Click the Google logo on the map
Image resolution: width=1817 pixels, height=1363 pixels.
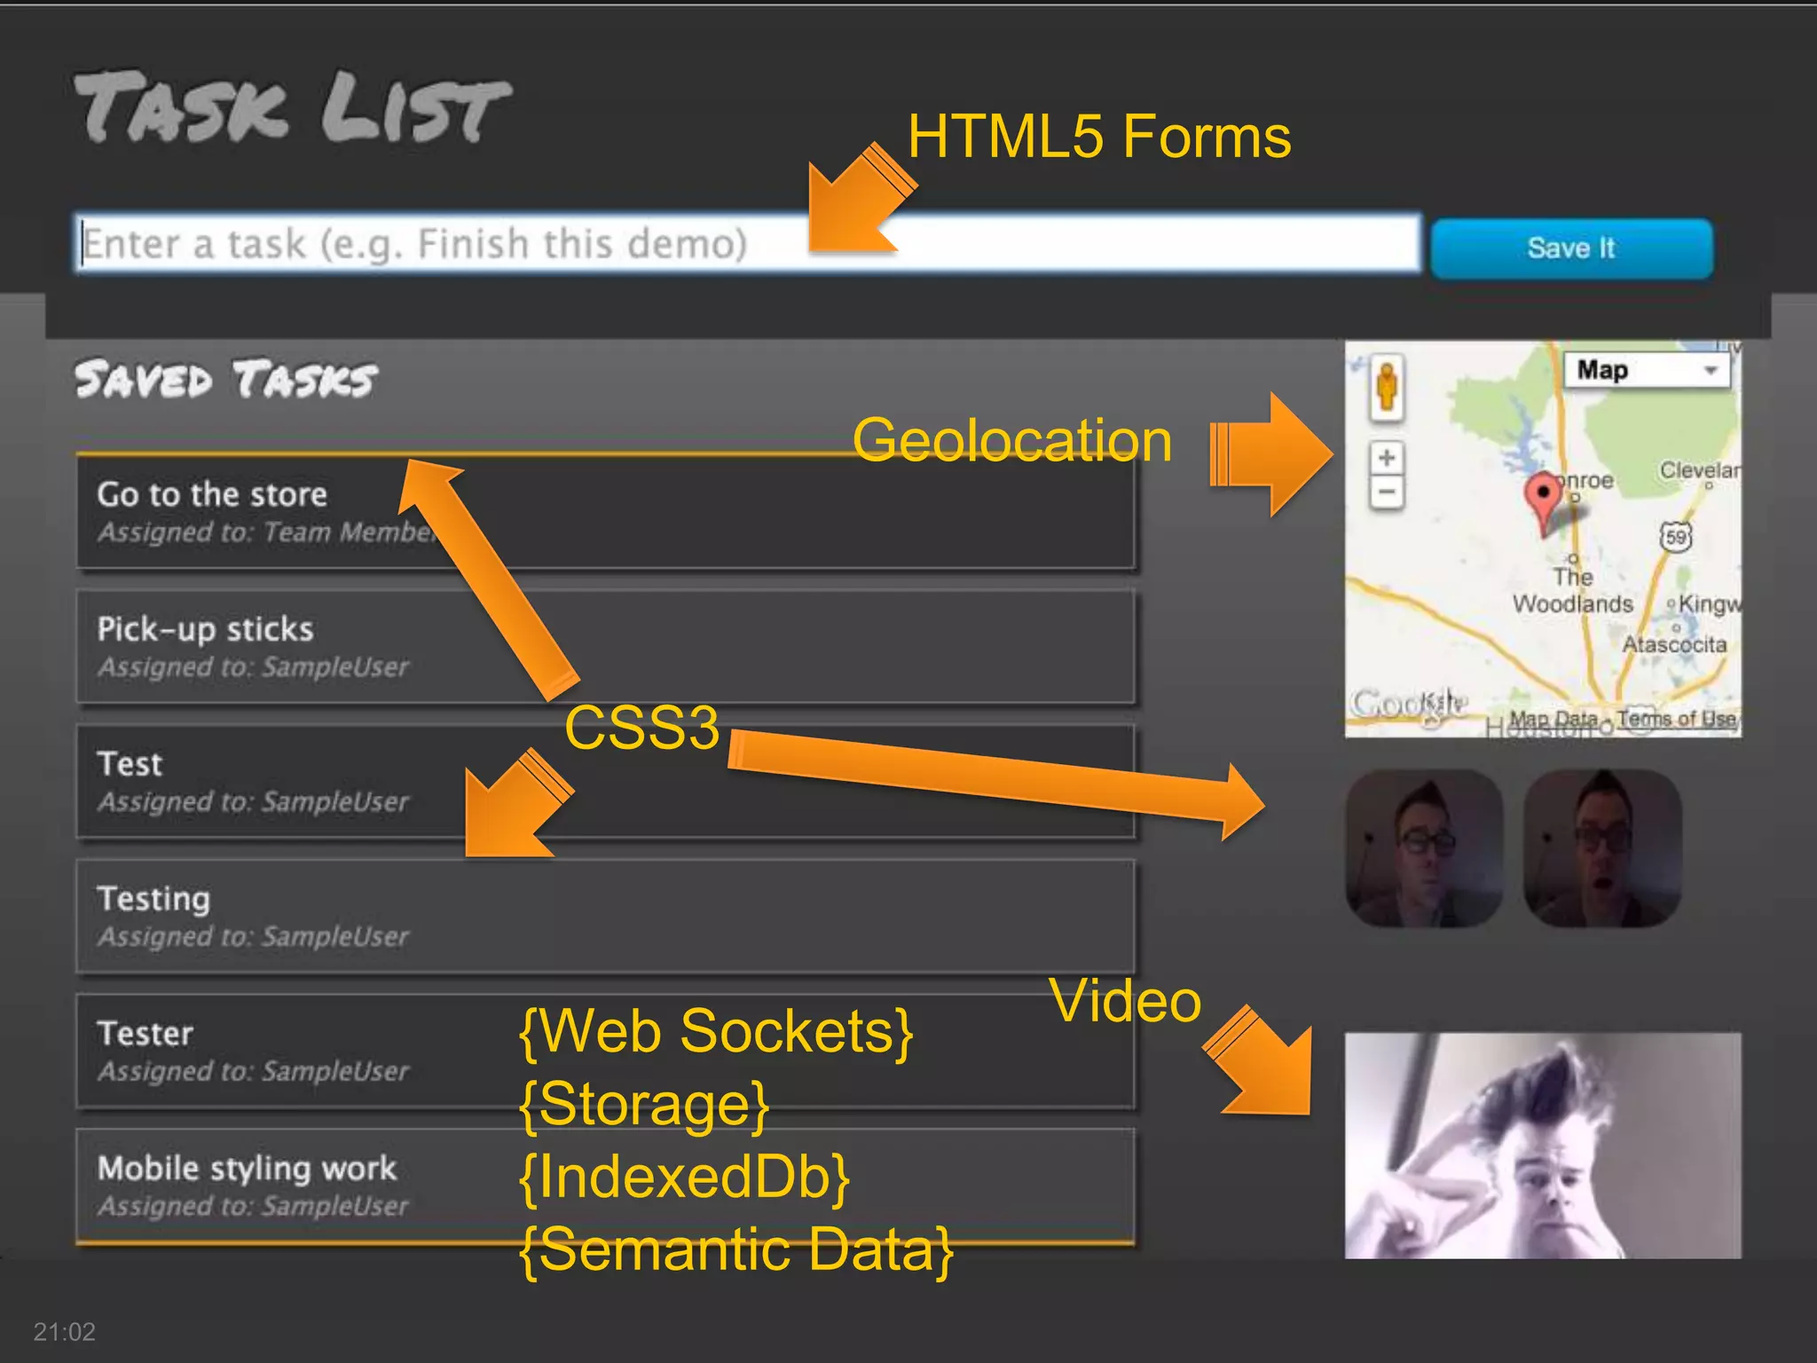click(x=1408, y=704)
